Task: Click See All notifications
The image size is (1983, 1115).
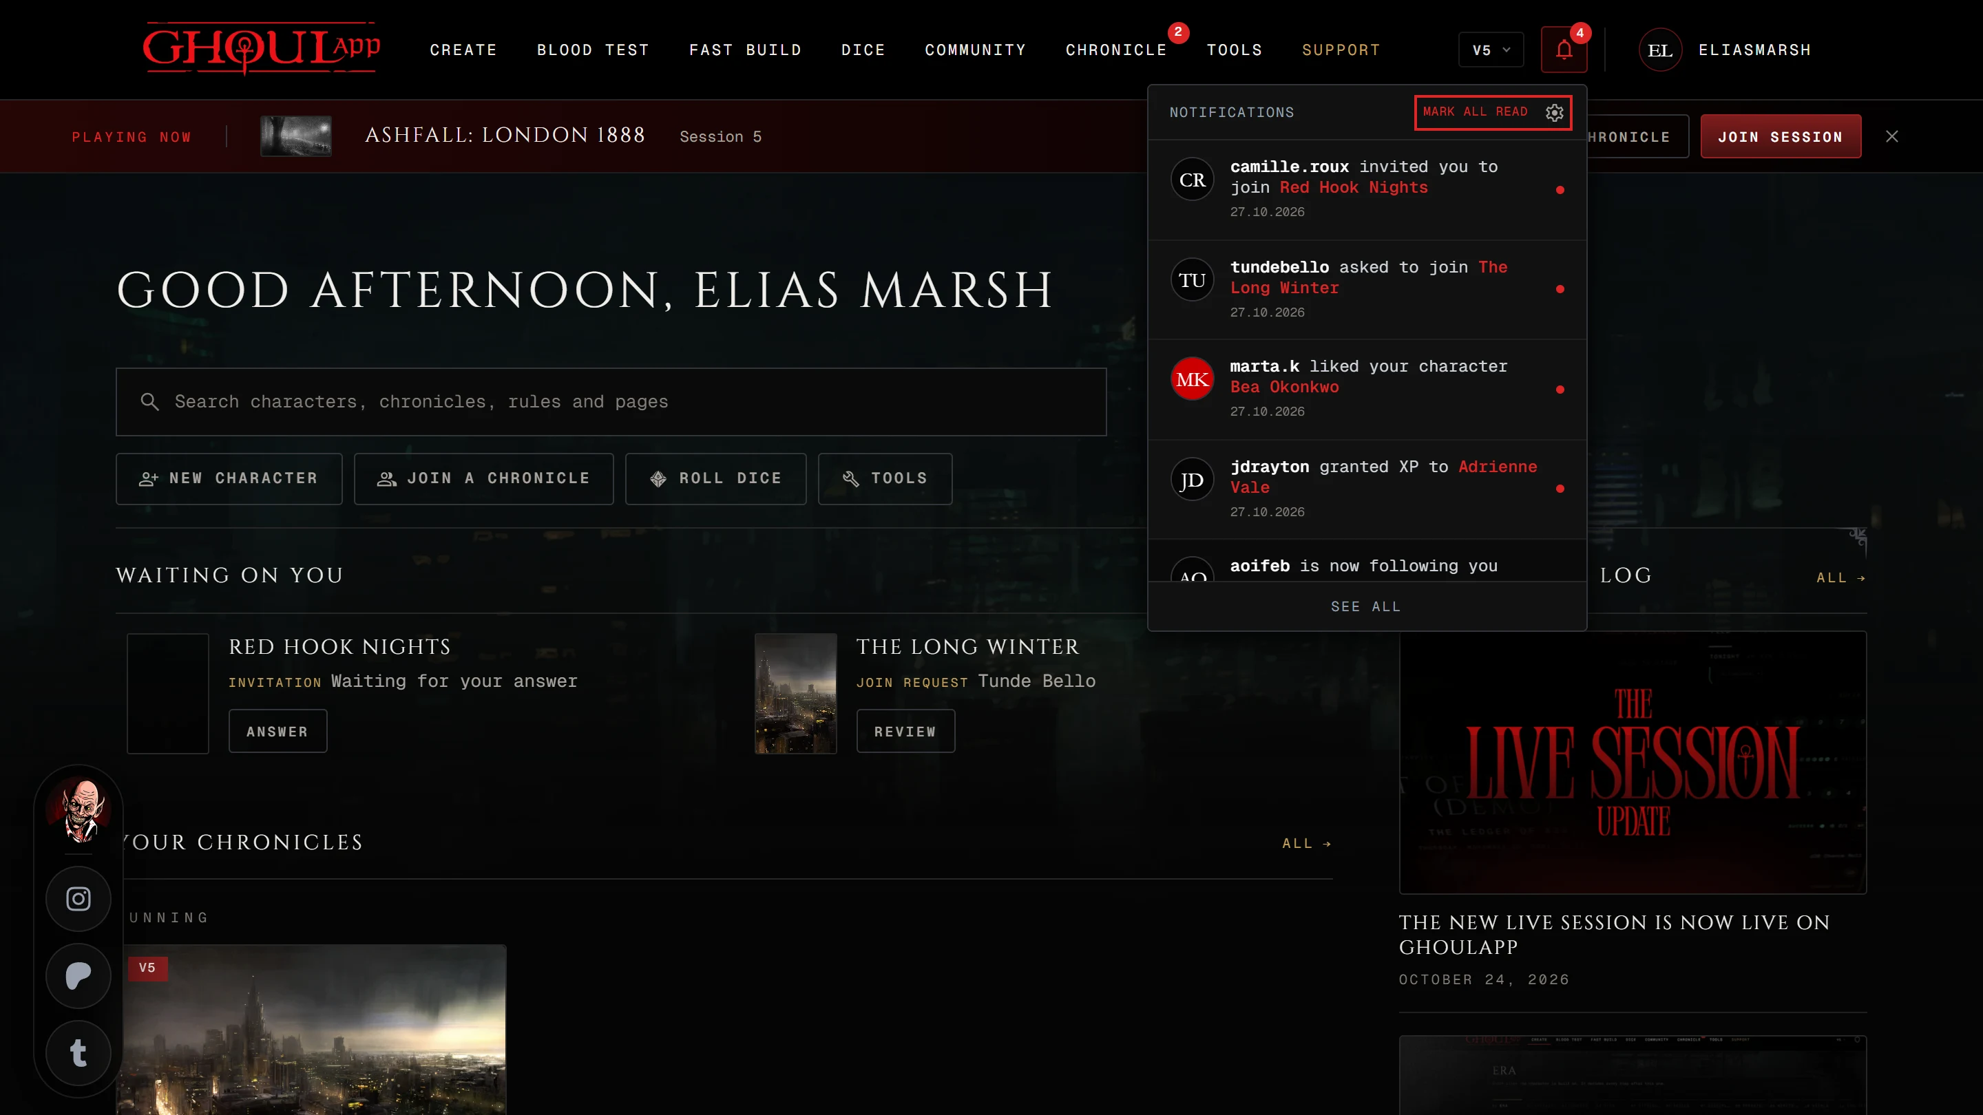Action: coord(1365,606)
